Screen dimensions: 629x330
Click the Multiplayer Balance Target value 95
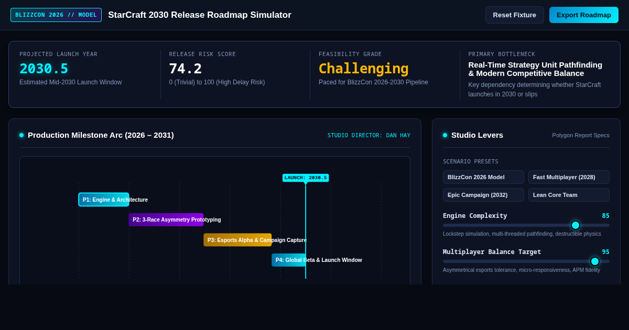click(x=605, y=252)
